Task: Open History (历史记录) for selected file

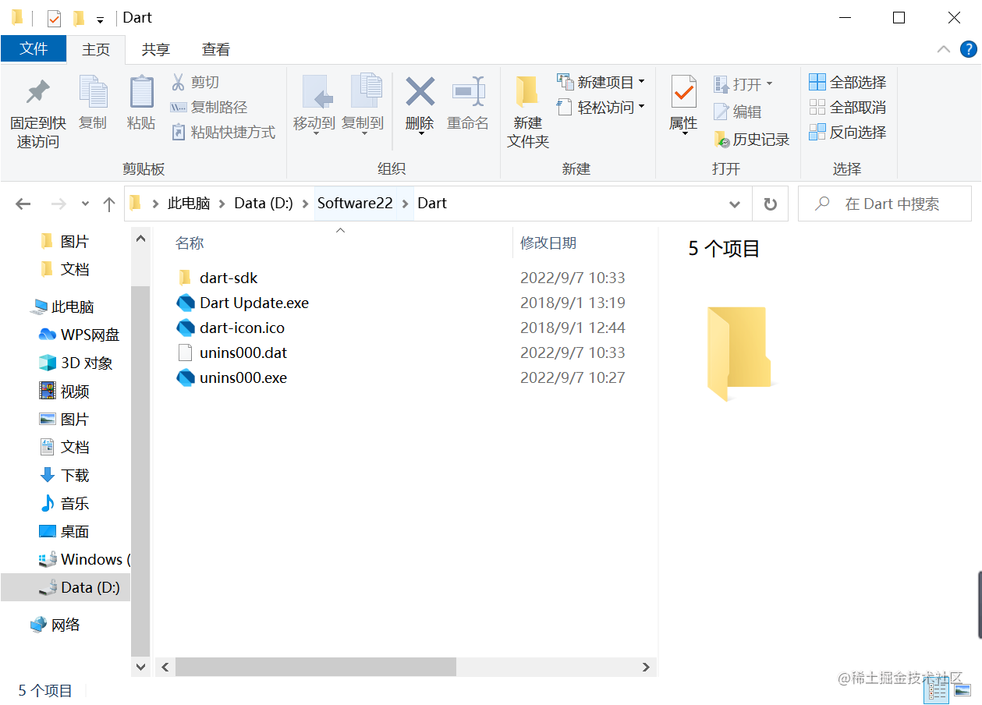Action: tap(751, 139)
